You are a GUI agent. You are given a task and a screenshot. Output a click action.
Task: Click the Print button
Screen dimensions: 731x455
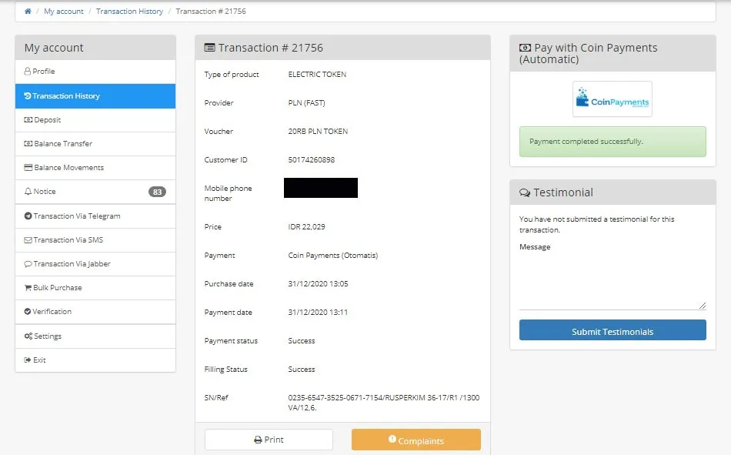pyautogui.click(x=269, y=440)
